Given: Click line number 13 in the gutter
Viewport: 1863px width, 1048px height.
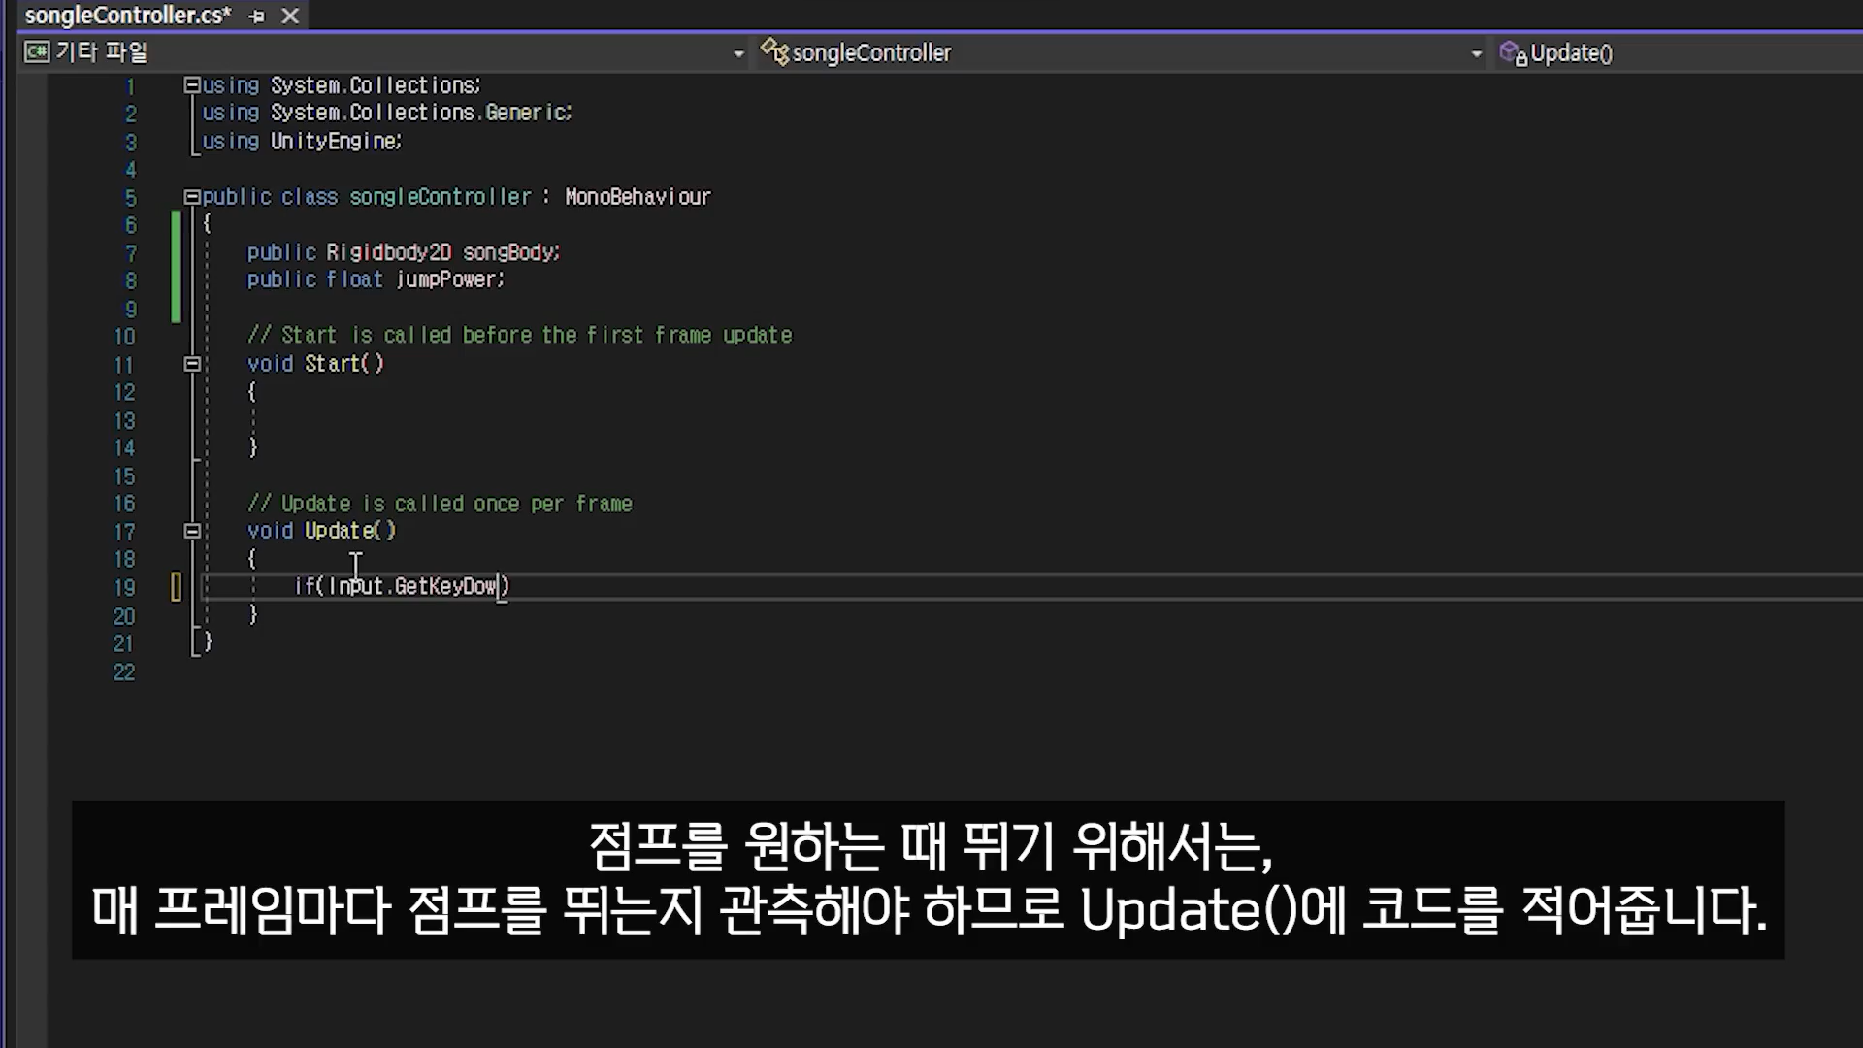Looking at the screenshot, I should tap(124, 421).
